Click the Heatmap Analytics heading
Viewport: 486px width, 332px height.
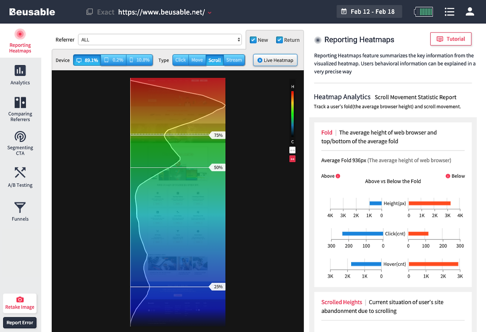(x=342, y=97)
